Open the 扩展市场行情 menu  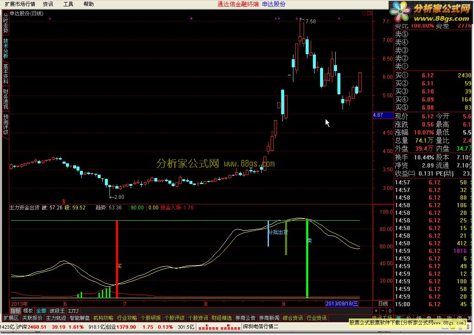(x=20, y=4)
